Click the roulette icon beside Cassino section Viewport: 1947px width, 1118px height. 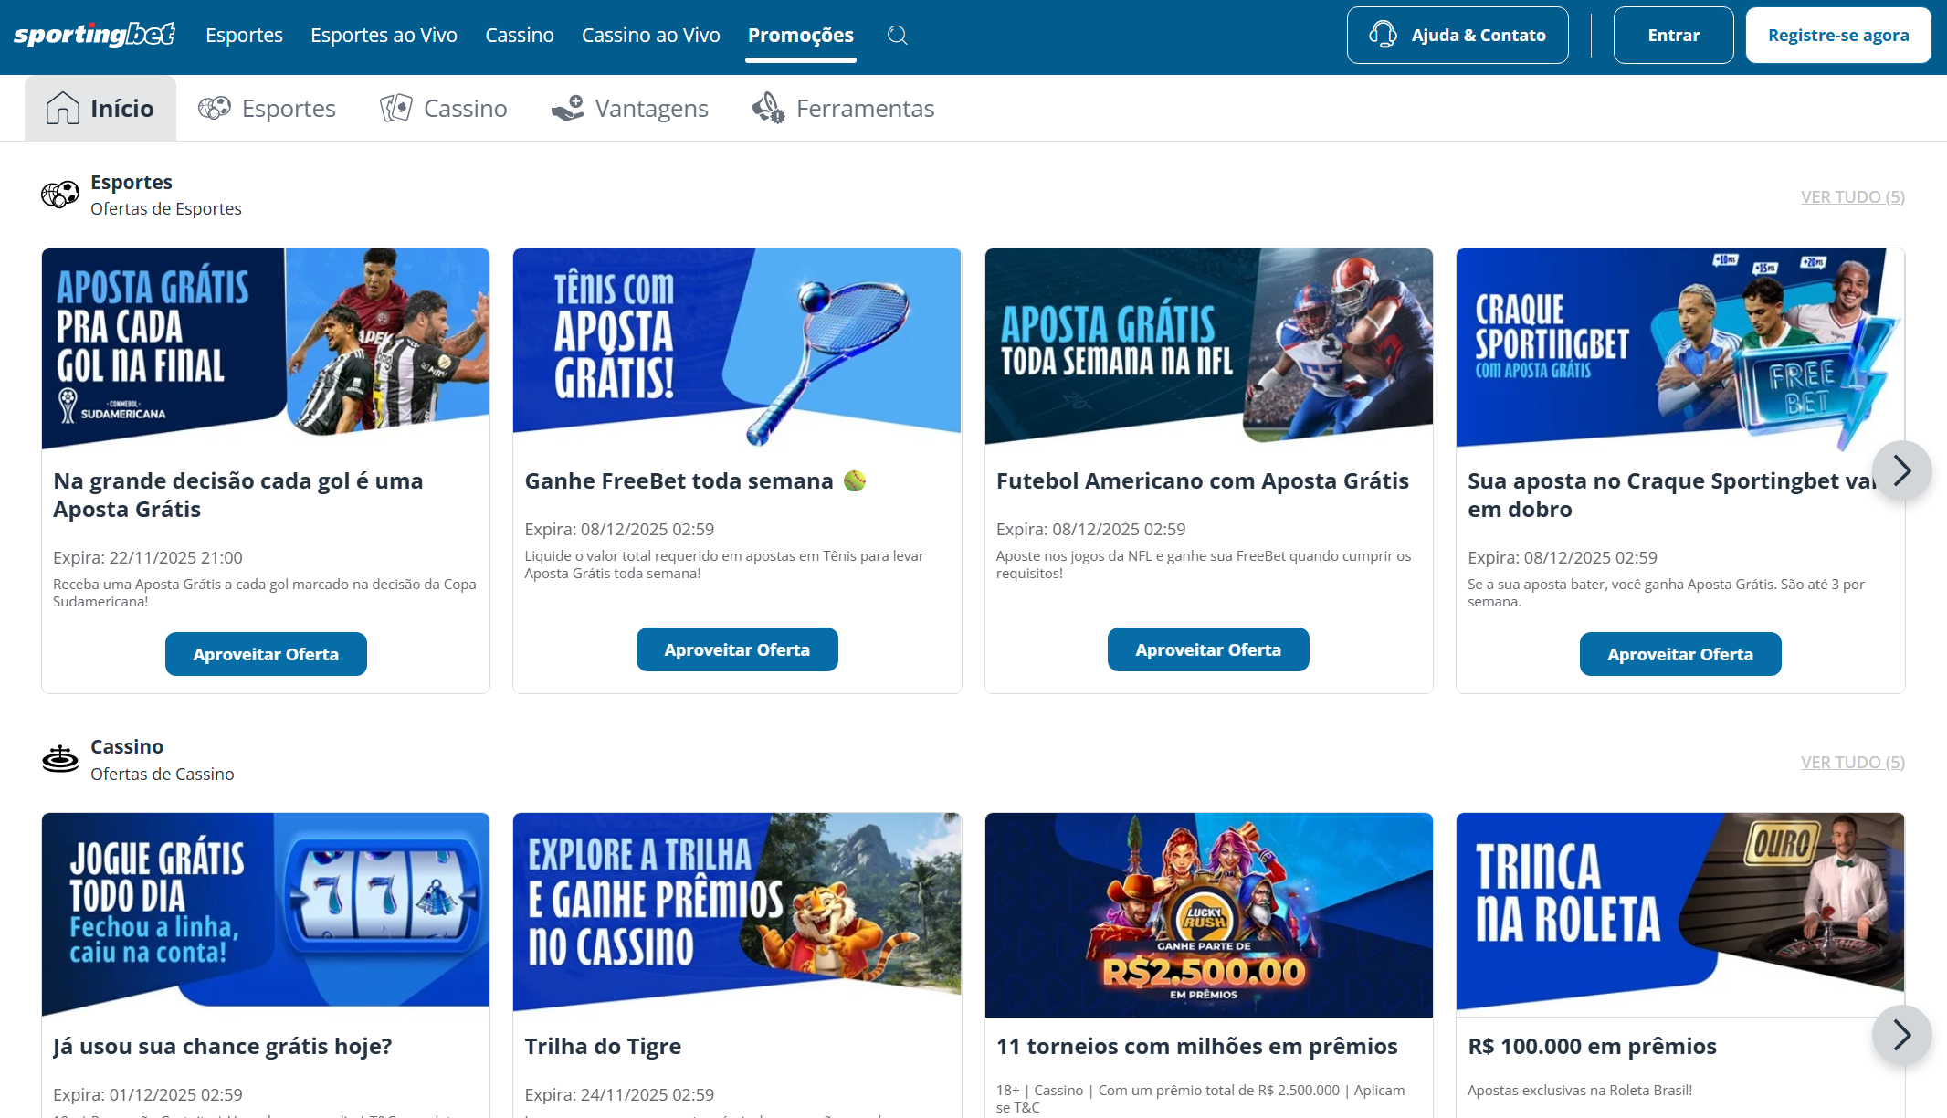pos(59,758)
